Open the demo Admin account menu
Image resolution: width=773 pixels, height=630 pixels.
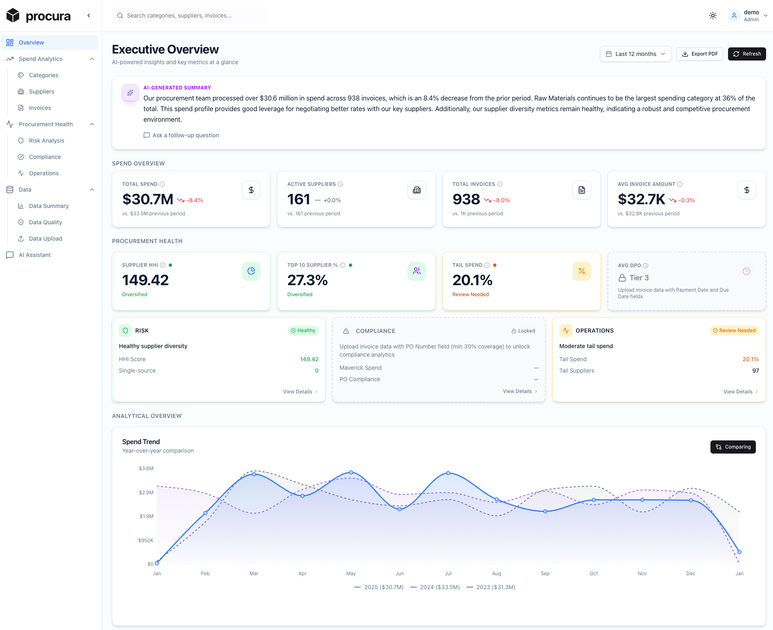pyautogui.click(x=748, y=16)
